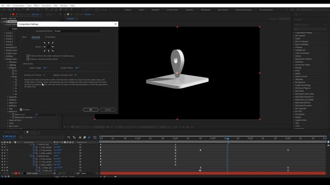This screenshot has width=330, height=185.
Task: Click the Samples Per Frame value
Action: (x=44, y=75)
